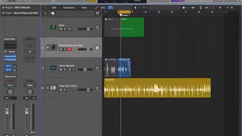The image size is (242, 136).
Task: Click the vertical auto zoom button
Action: point(200,8)
